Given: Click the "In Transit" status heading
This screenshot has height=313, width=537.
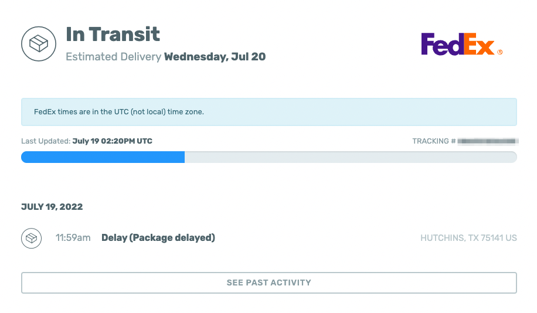Looking at the screenshot, I should (x=113, y=34).
